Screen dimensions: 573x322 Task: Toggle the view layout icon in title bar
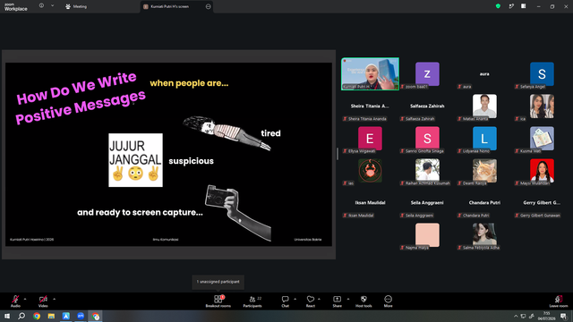[524, 6]
